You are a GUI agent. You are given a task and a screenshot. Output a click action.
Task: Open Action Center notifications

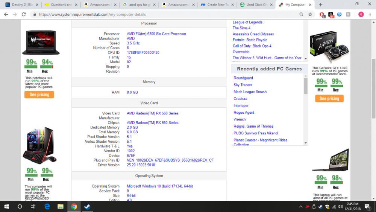click(x=368, y=206)
